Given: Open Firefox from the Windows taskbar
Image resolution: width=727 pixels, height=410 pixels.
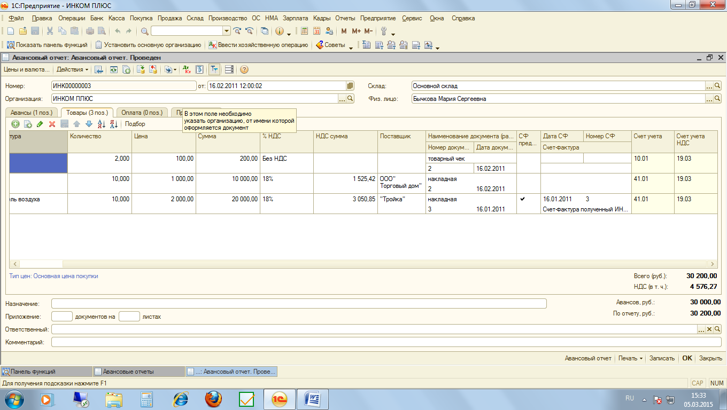Looking at the screenshot, I should tap(213, 399).
